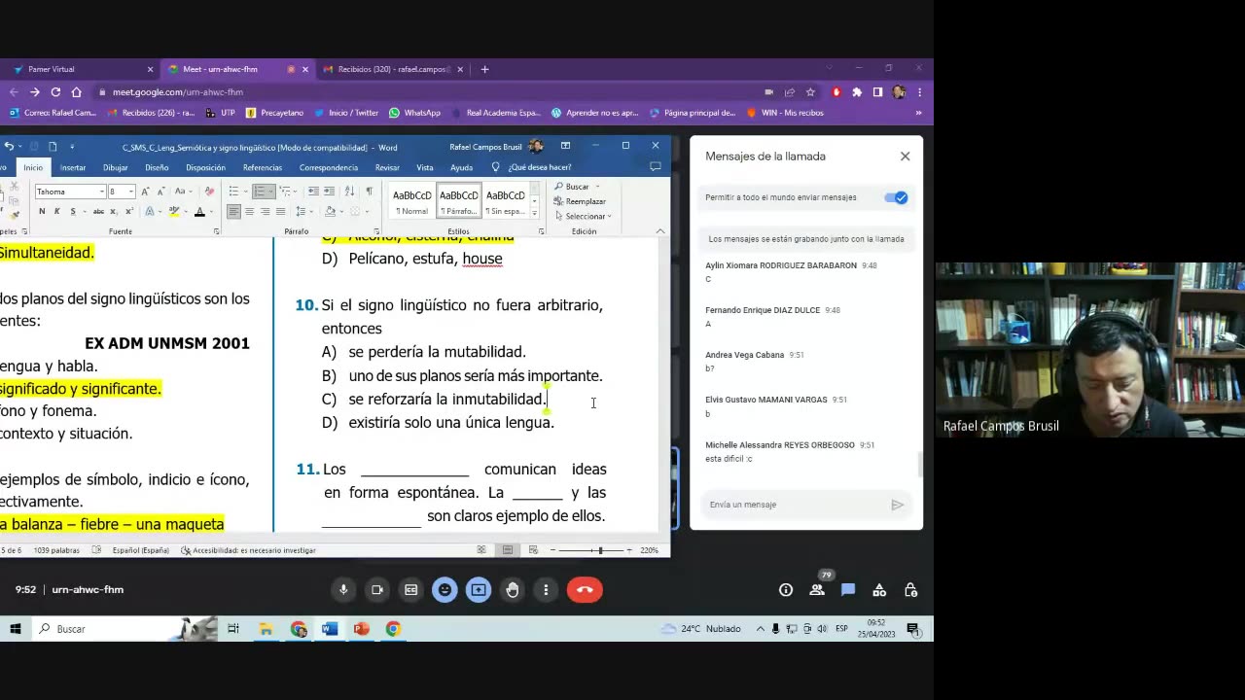Toggle allow everyone to send messages
1245x700 pixels.
[x=896, y=197]
